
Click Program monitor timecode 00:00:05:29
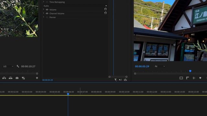click(x=142, y=66)
